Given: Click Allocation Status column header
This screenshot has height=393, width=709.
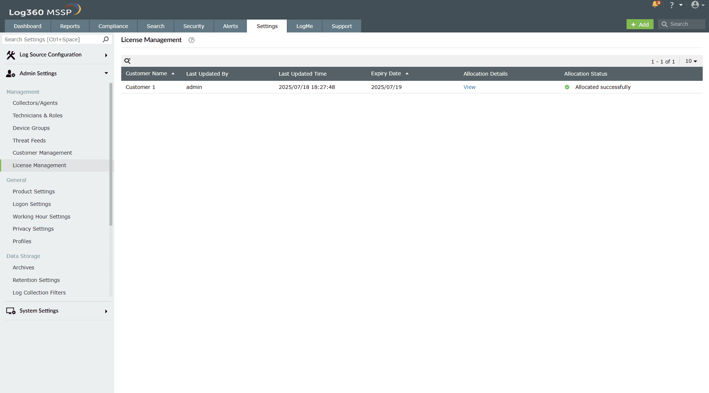Looking at the screenshot, I should [586, 74].
